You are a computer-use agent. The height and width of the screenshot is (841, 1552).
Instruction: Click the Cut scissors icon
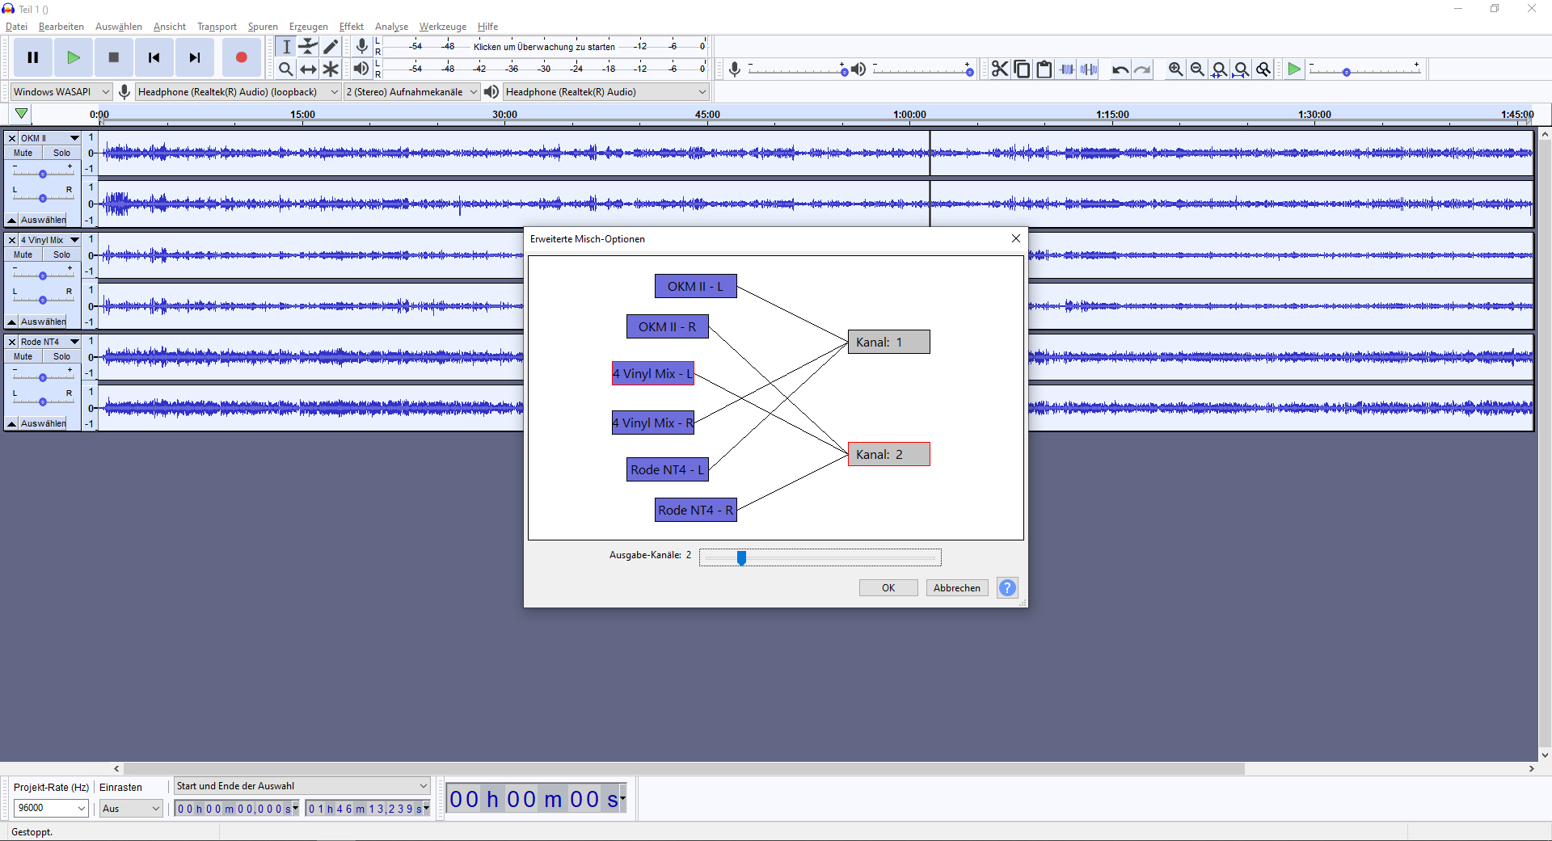(x=1000, y=69)
